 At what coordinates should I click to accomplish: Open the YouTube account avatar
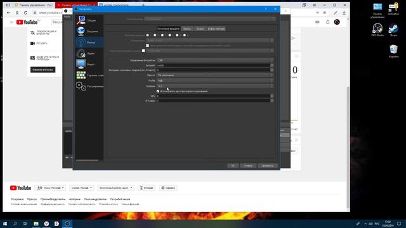click(337, 22)
